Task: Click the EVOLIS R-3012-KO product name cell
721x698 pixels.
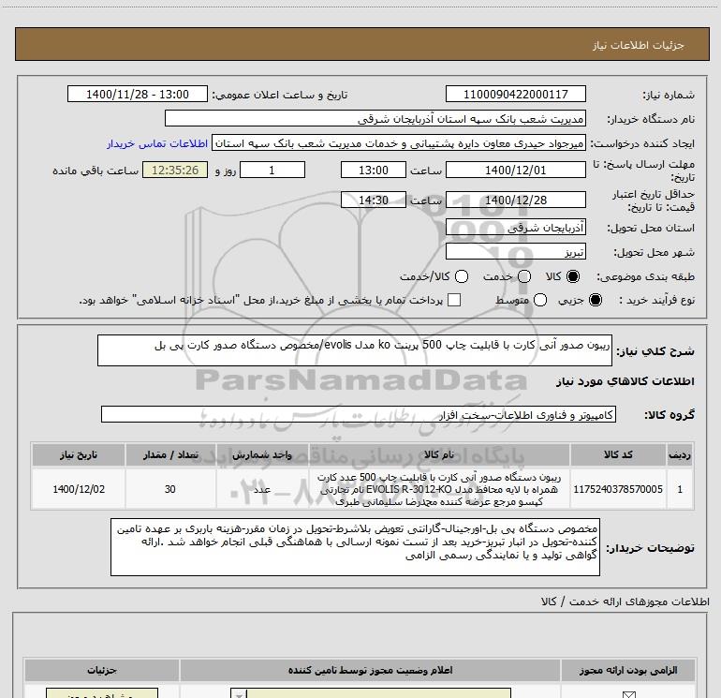Action: [439, 489]
